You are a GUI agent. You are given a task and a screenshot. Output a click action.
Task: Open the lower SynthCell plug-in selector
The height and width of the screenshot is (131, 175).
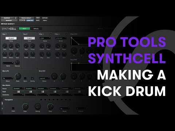pos(9,20)
